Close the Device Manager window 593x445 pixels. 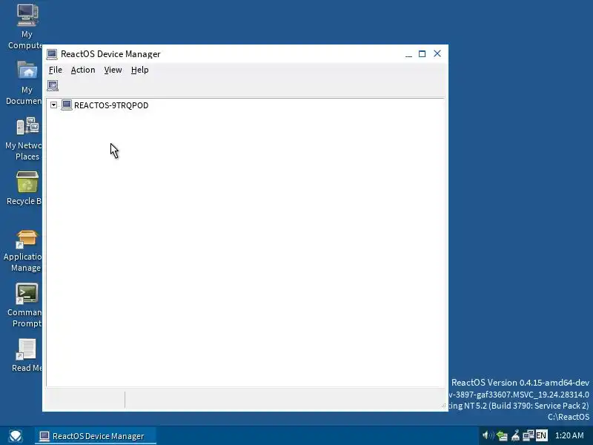coord(437,53)
